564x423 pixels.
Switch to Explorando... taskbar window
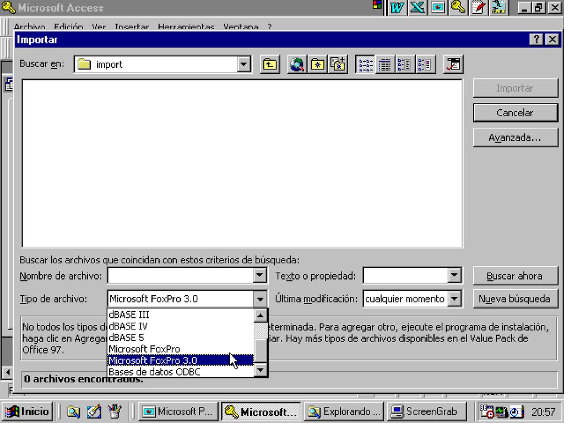click(344, 411)
